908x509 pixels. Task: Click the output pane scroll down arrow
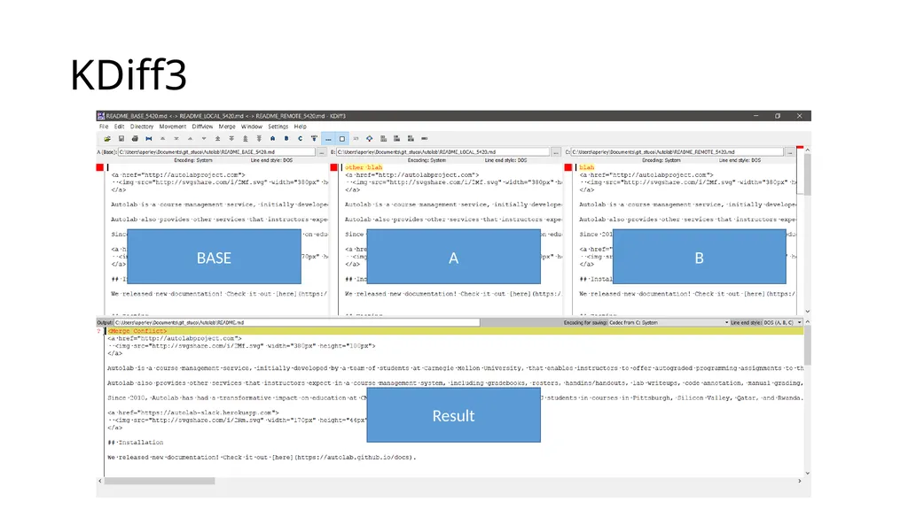807,473
